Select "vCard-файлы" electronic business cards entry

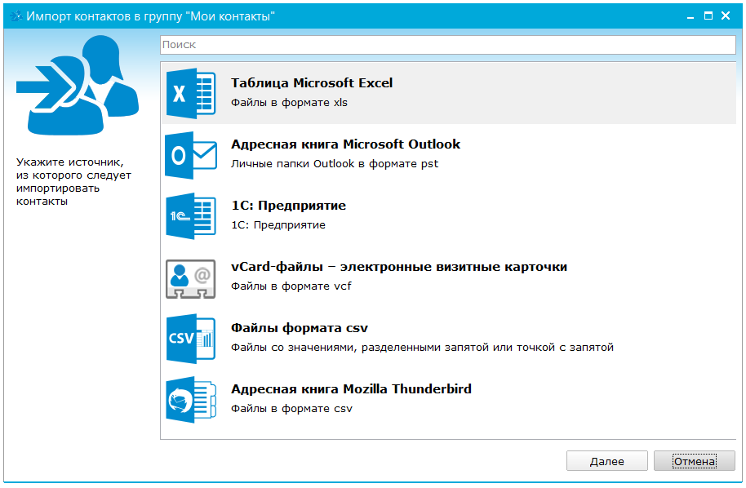point(398,267)
